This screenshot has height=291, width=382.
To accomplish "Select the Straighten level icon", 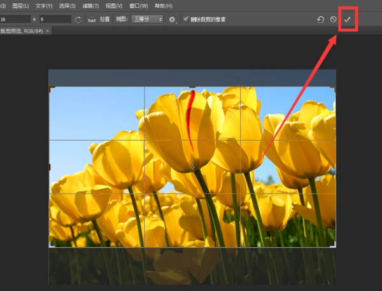I will coord(92,20).
